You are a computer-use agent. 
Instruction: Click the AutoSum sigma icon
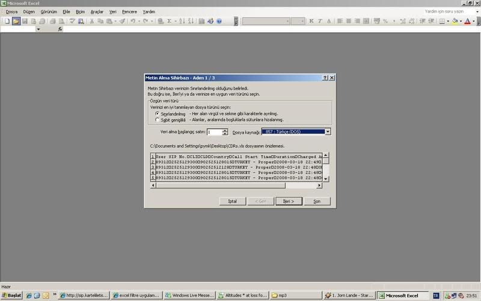[169, 21]
